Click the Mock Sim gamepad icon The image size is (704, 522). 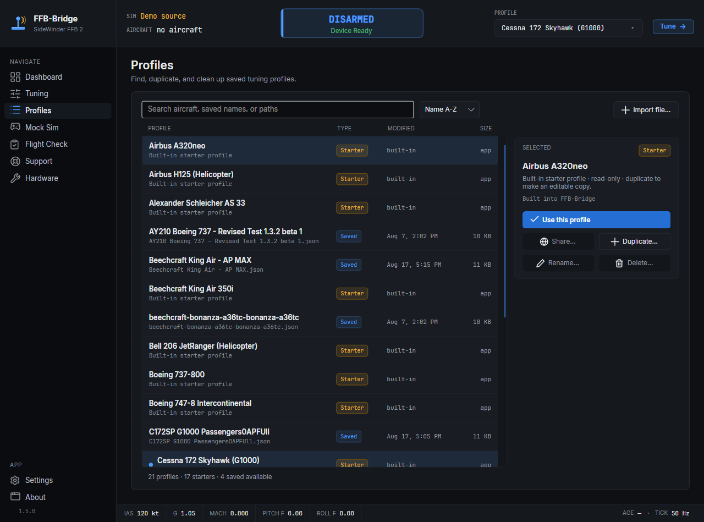(x=15, y=128)
